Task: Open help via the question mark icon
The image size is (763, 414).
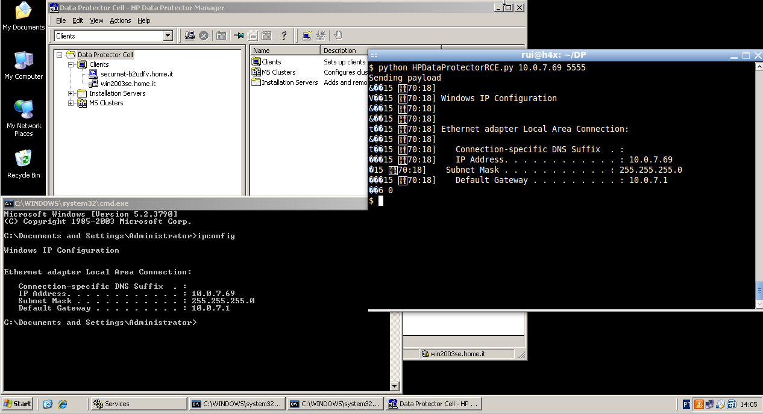Action: point(284,36)
